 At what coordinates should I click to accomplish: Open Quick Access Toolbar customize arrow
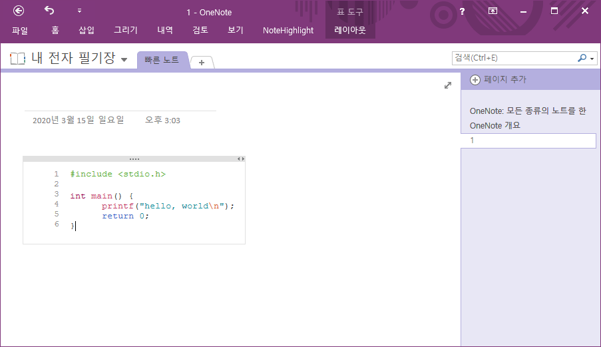pyautogui.click(x=79, y=11)
